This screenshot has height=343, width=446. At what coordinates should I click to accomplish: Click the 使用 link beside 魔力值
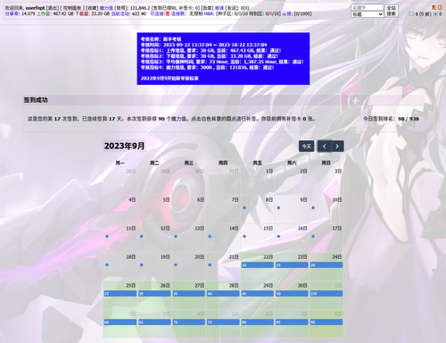coord(121,8)
